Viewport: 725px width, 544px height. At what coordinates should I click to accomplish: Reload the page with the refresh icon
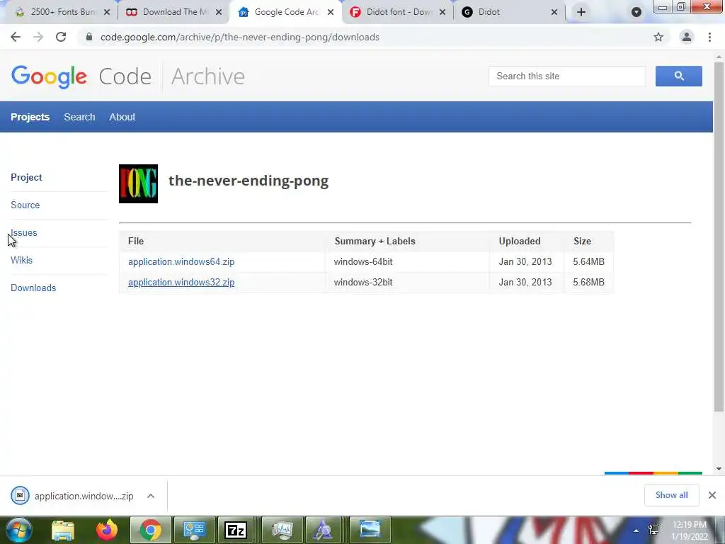[x=61, y=37]
